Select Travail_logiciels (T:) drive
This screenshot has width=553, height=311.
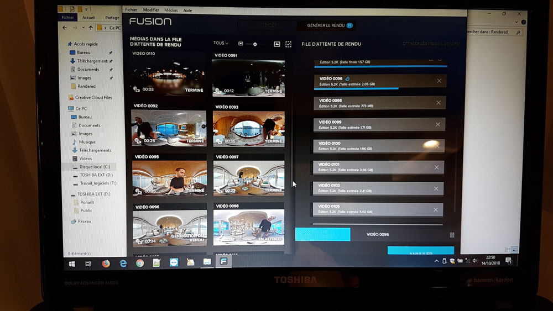coord(95,183)
